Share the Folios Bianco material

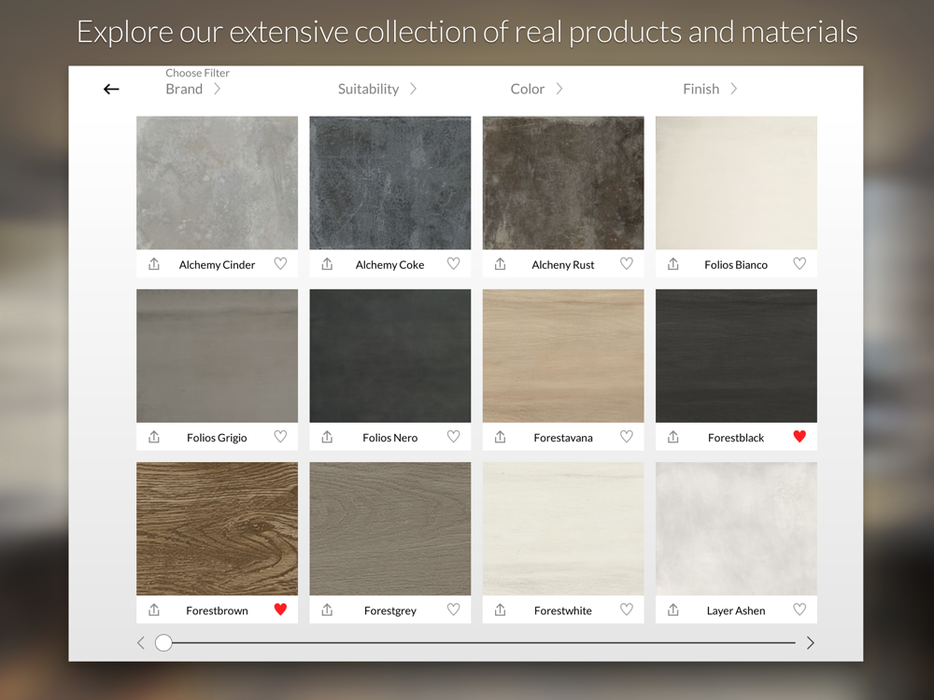click(673, 264)
